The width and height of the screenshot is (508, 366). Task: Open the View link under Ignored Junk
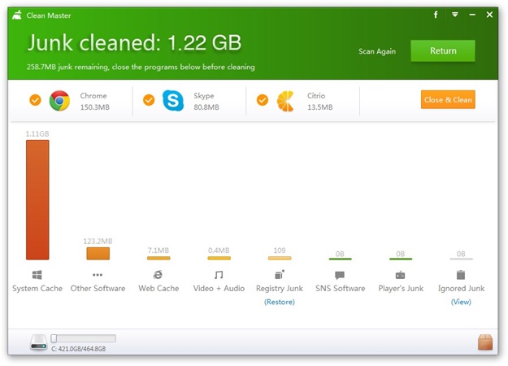461,302
